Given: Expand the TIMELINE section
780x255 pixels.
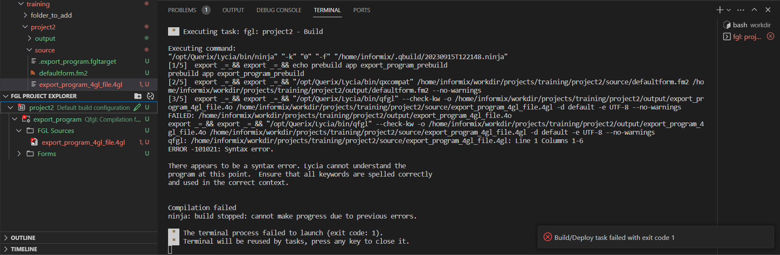Looking at the screenshot, I should (6, 249).
